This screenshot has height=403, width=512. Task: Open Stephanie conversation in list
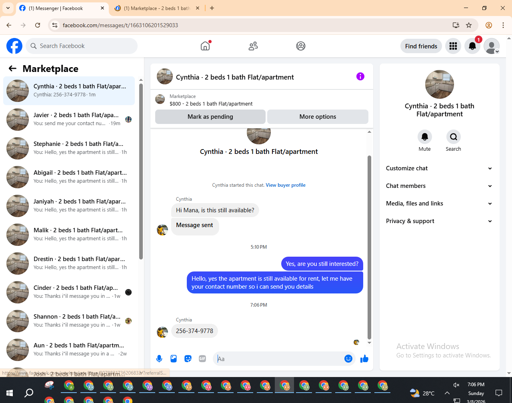coord(69,148)
